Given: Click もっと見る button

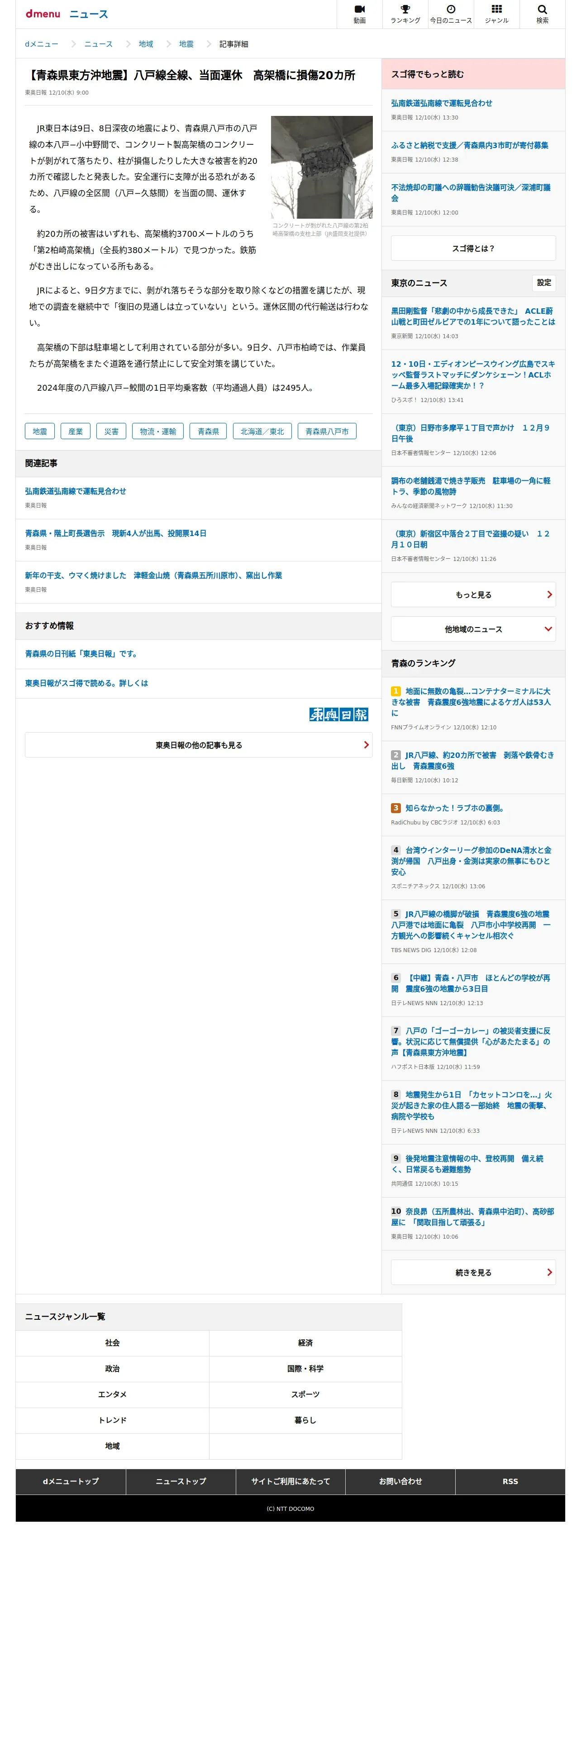Looking at the screenshot, I should tap(473, 594).
